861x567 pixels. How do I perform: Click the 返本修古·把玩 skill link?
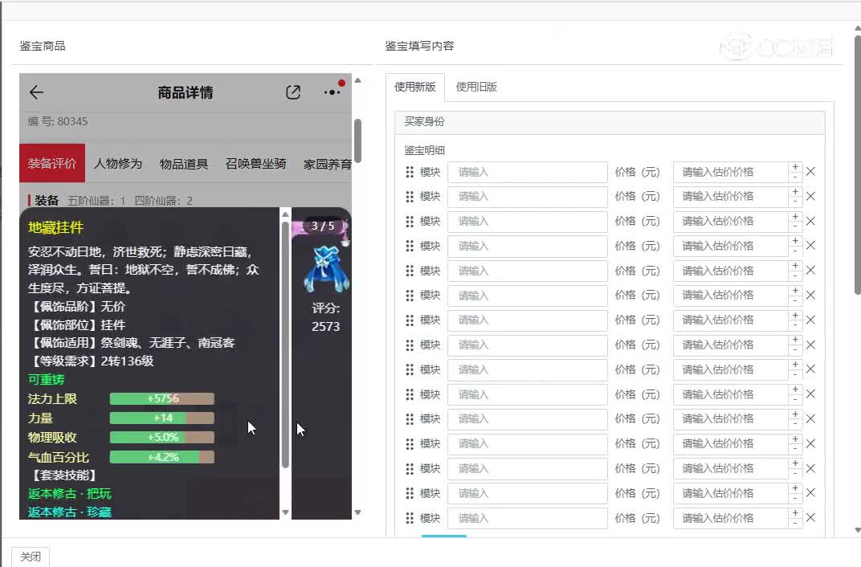70,493
